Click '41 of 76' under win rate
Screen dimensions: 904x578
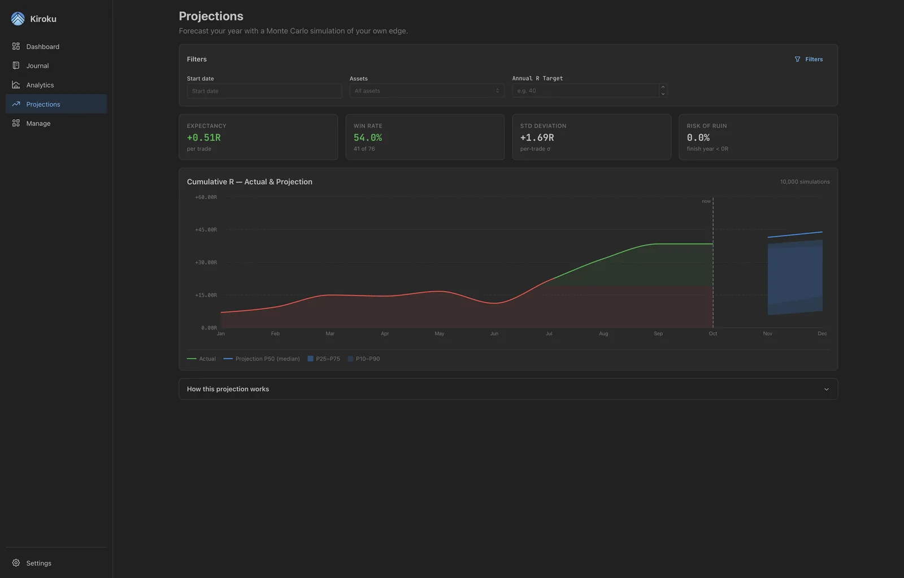coord(364,149)
